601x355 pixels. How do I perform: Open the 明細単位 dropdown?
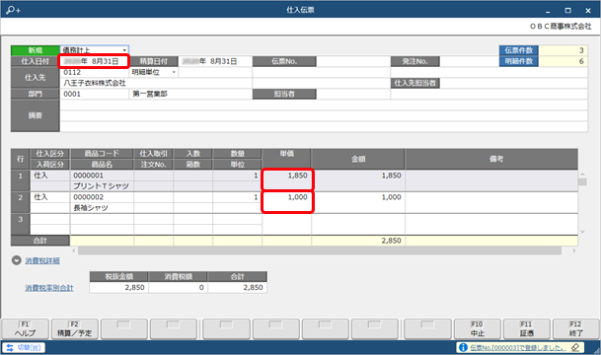point(174,72)
